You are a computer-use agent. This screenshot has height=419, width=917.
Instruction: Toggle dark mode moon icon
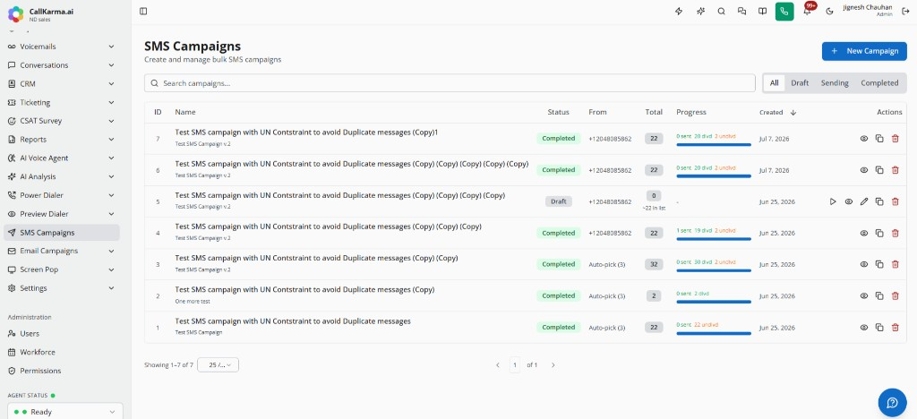click(x=829, y=11)
